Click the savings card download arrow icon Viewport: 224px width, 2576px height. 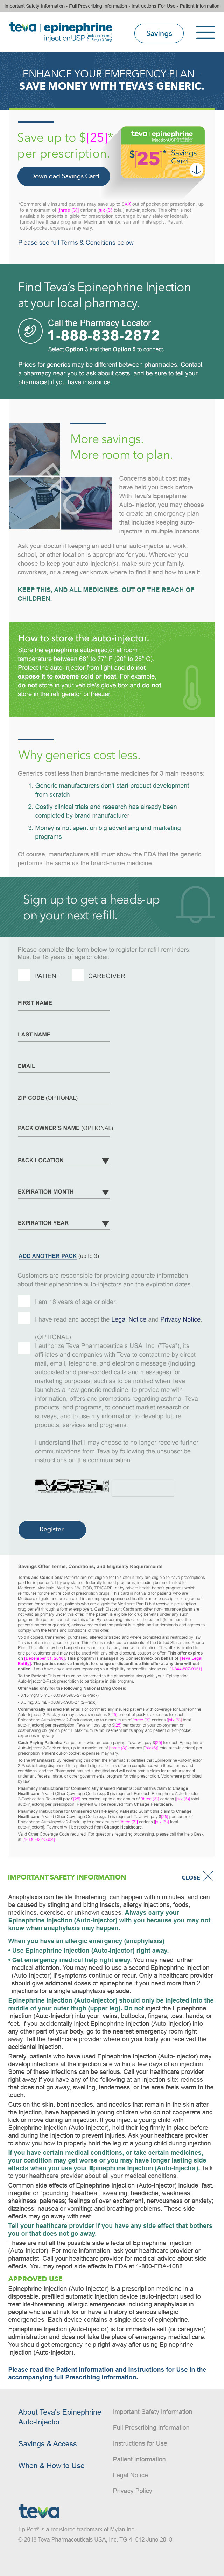pos(196,169)
